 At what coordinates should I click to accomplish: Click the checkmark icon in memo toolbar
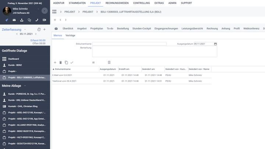point(72,63)
